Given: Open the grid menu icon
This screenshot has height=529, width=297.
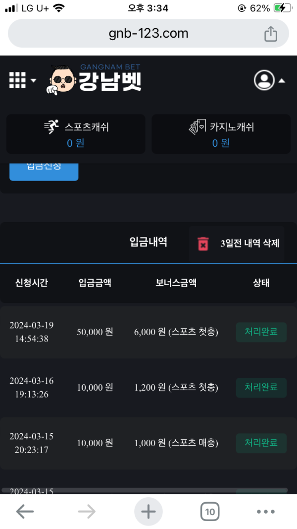Looking at the screenshot, I should click(17, 80).
